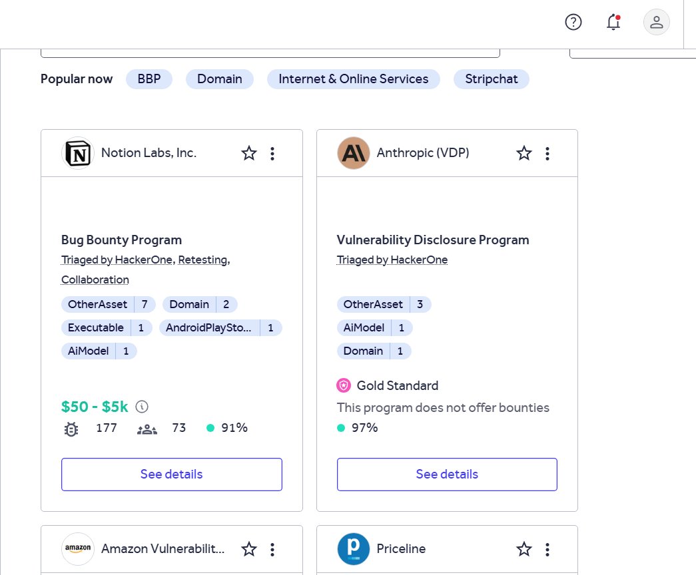
Task: Open more options for Notion Labs, Inc.
Action: 272,154
